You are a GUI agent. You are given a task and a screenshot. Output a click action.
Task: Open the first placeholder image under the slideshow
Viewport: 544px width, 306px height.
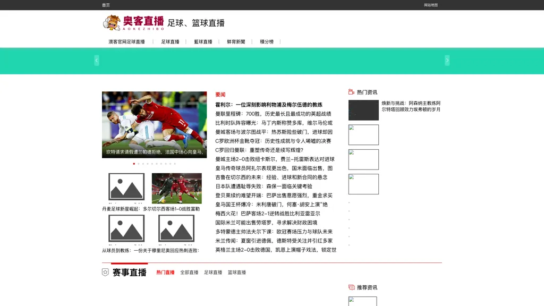pyautogui.click(x=126, y=188)
